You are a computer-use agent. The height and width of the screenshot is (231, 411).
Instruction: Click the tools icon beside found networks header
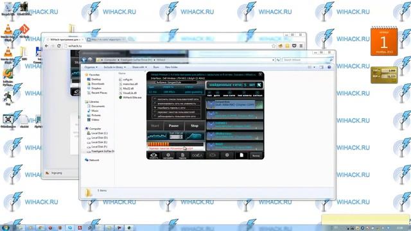coord(259,85)
